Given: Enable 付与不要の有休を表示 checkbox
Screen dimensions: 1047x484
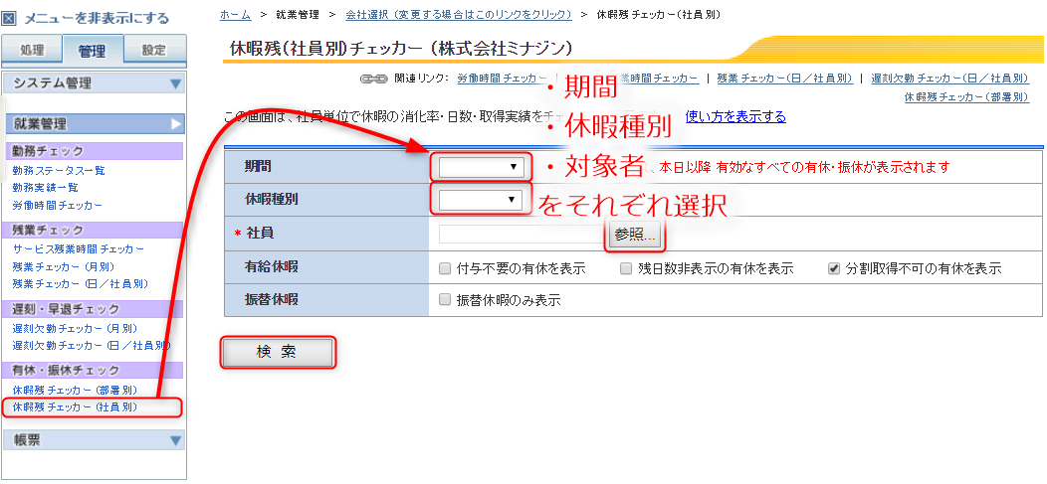Looking at the screenshot, I should point(445,268).
